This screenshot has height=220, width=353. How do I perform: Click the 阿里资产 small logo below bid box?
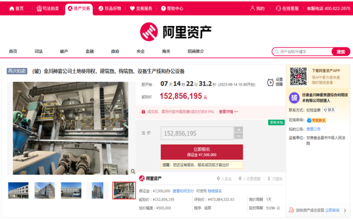[x=150, y=179]
